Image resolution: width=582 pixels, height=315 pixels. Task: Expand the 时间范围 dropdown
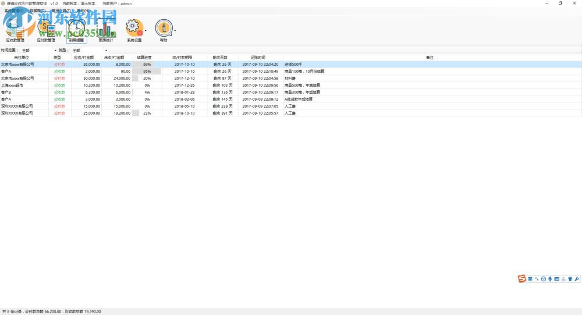tap(55, 51)
